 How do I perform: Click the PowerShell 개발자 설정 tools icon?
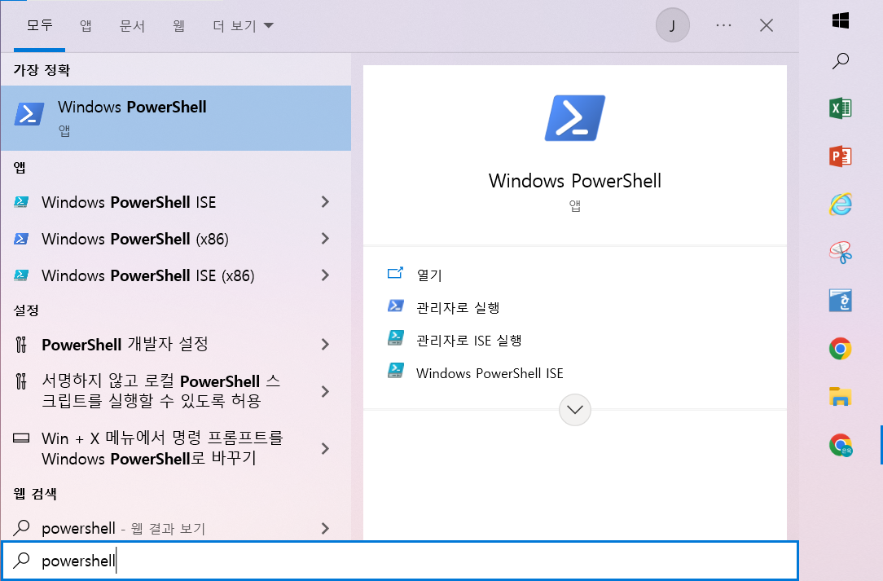(21, 345)
